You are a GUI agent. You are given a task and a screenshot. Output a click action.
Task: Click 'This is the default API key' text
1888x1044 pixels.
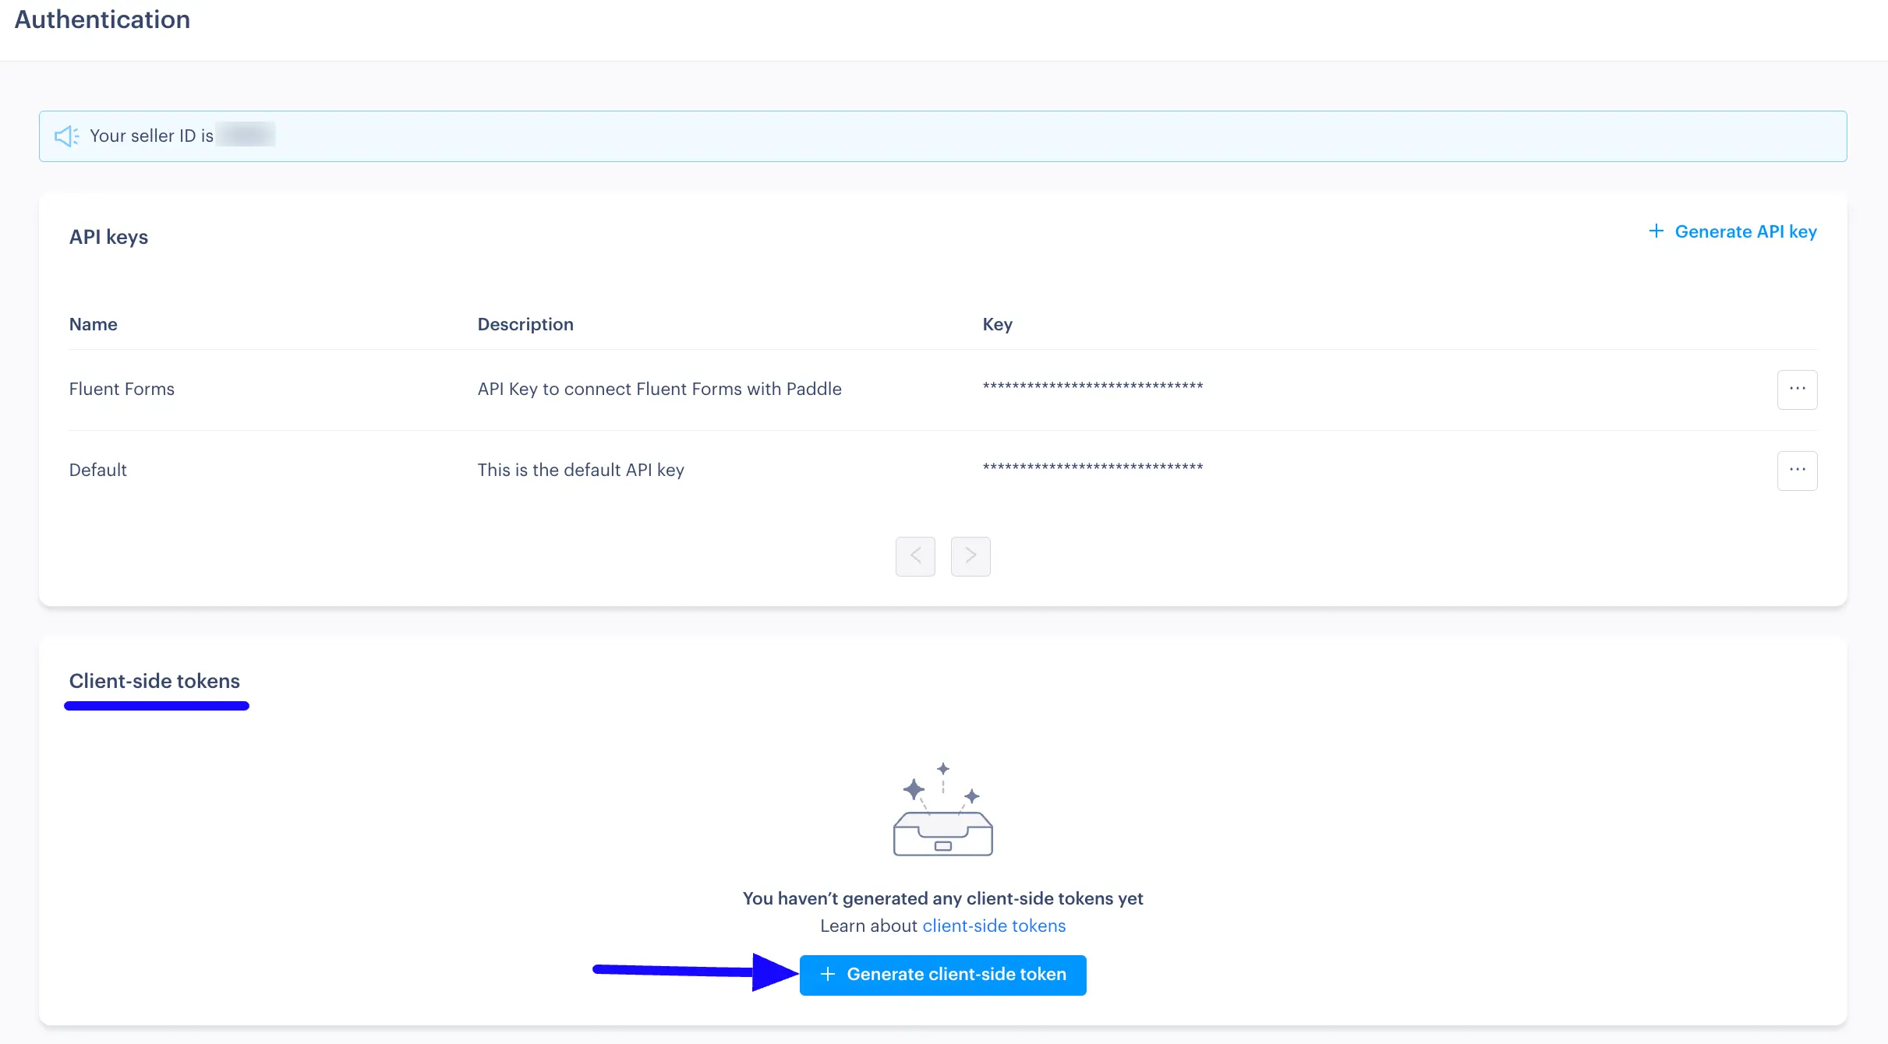[581, 470]
